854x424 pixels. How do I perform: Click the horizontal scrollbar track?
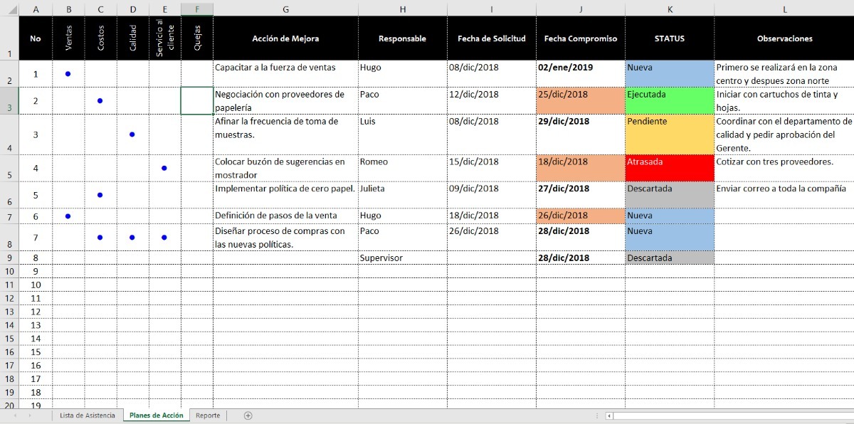coord(733,415)
